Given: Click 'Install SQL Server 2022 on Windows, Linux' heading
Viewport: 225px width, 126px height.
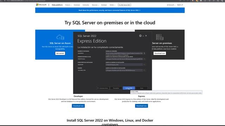Looking at the screenshot, I should (x=110, y=122).
